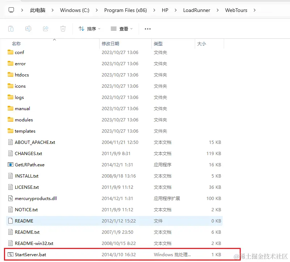The height and width of the screenshot is (262, 290).
Task: Click the NOTICE.txt file name
Action: (26, 209)
